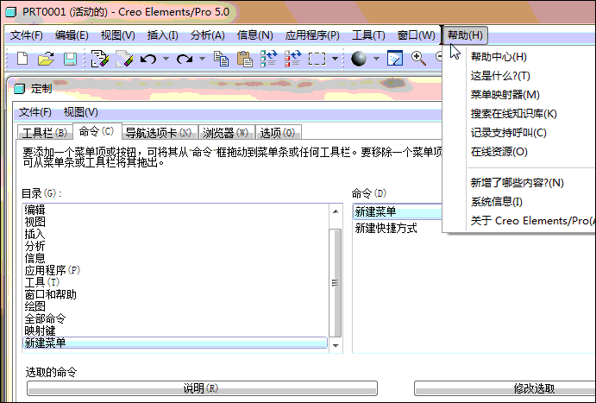This screenshot has width=596, height=403.
Task: Open 文件(F) menu in 定制 dialog
Action: [35, 112]
